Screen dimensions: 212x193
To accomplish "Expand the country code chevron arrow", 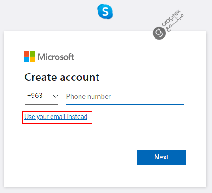I will click(x=56, y=96).
